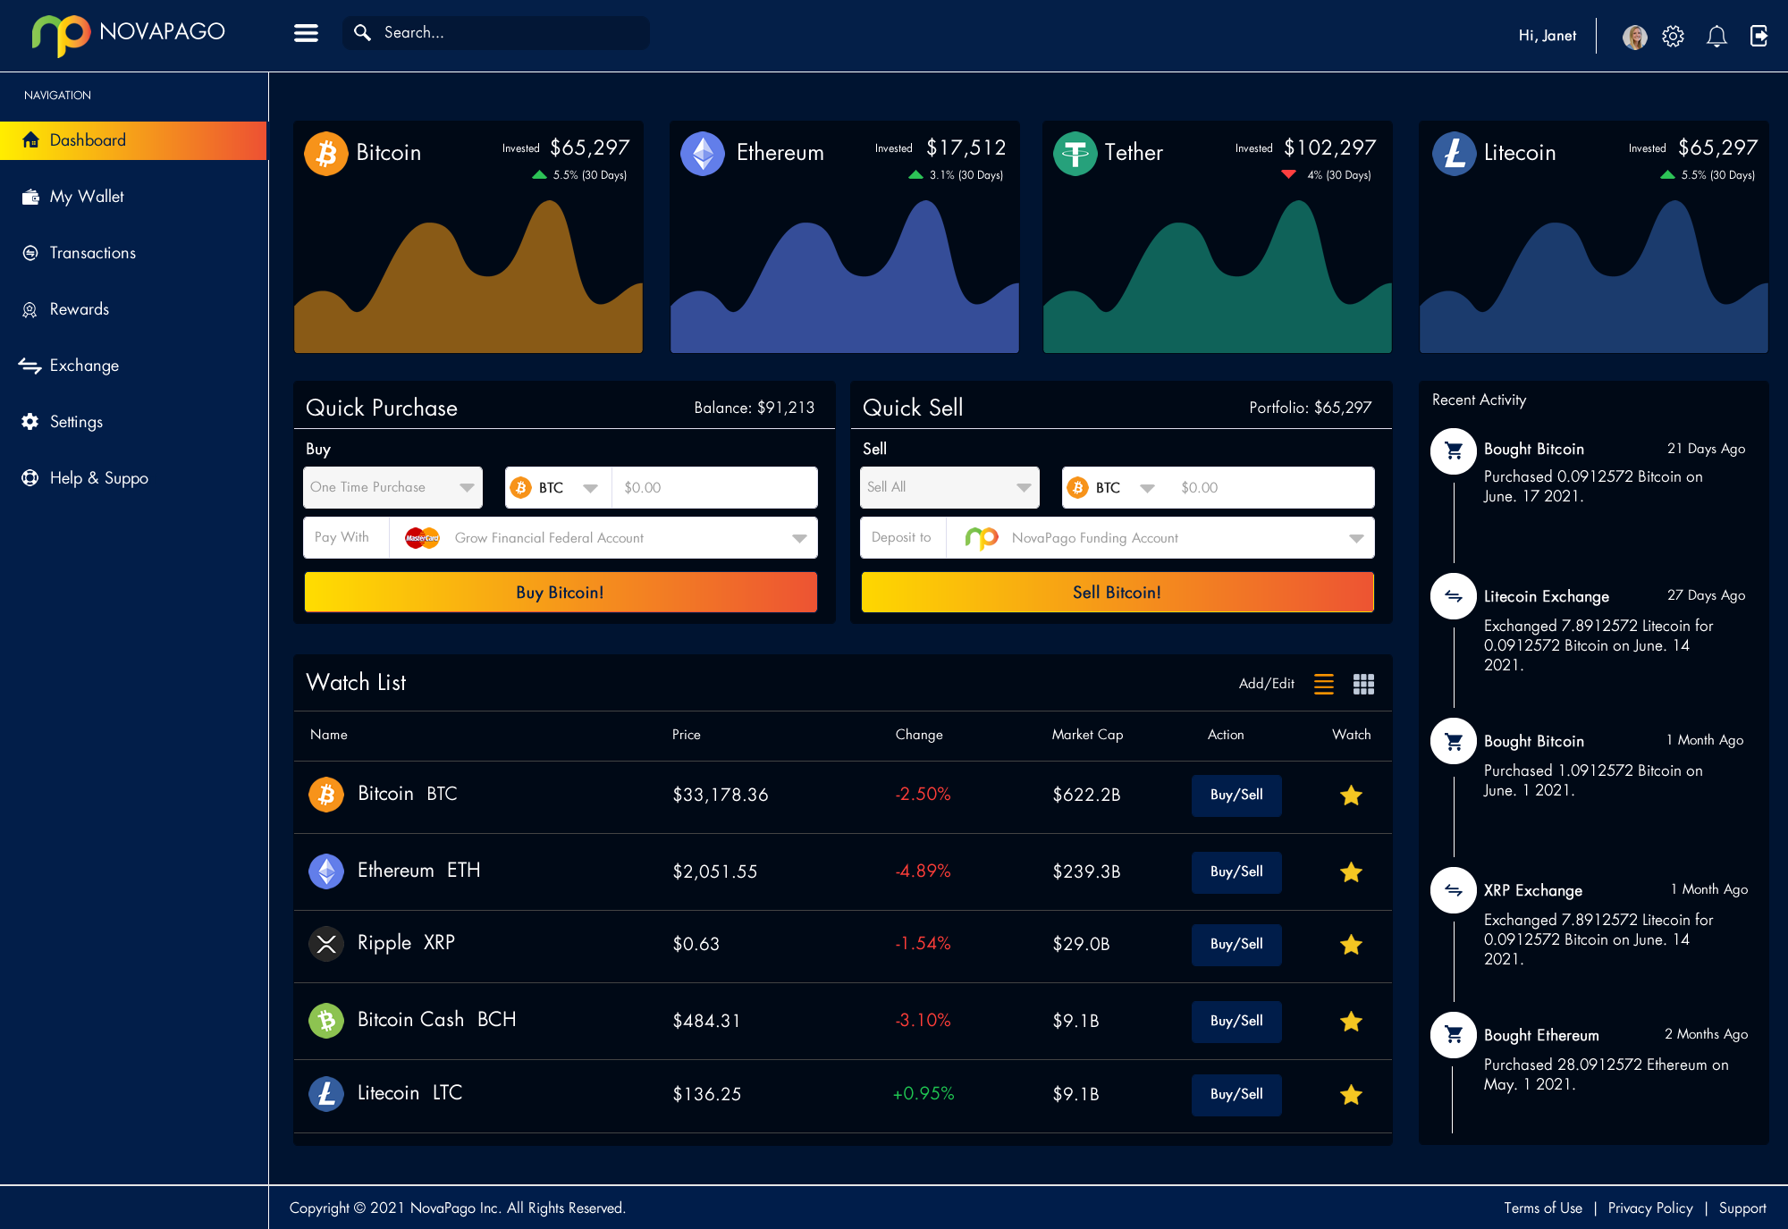Image resolution: width=1788 pixels, height=1229 pixels.
Task: Open the hamburger menu icon
Action: (x=306, y=33)
